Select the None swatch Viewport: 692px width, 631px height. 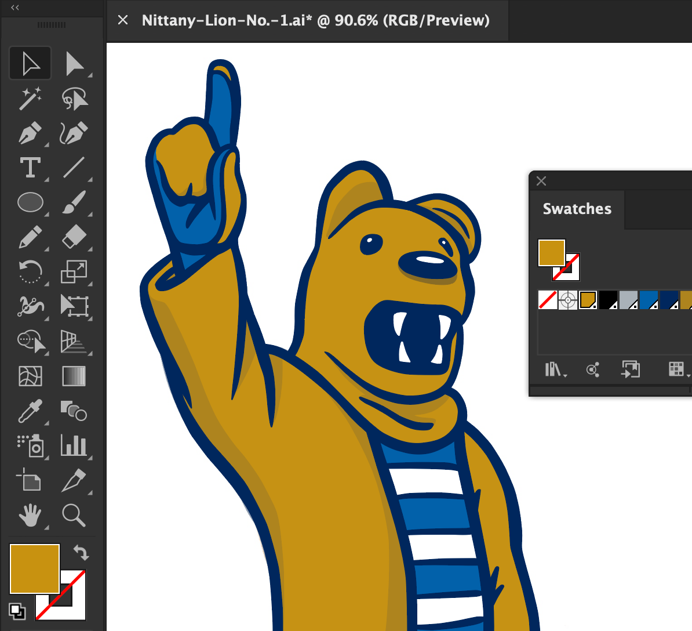click(x=548, y=300)
